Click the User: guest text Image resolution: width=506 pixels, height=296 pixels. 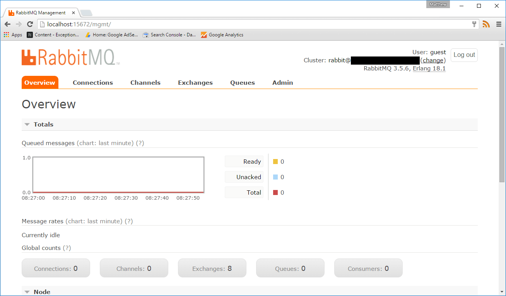[x=429, y=52]
